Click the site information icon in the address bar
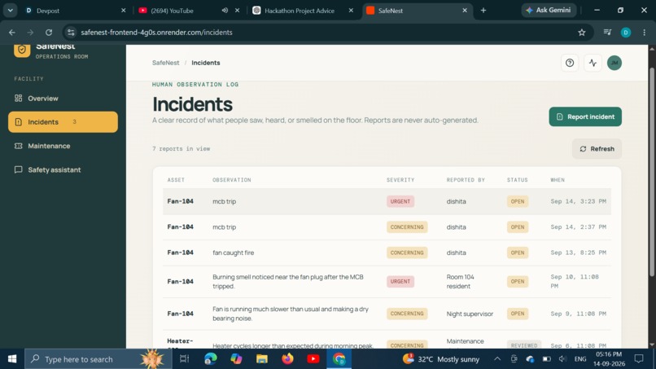This screenshot has height=369, width=656. click(71, 33)
